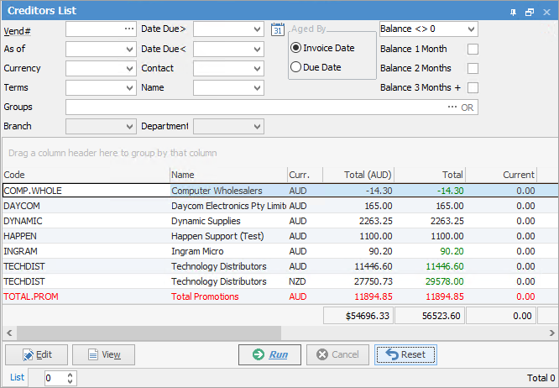Select the COMP.WHOLE row
The image size is (559, 388).
[280, 191]
